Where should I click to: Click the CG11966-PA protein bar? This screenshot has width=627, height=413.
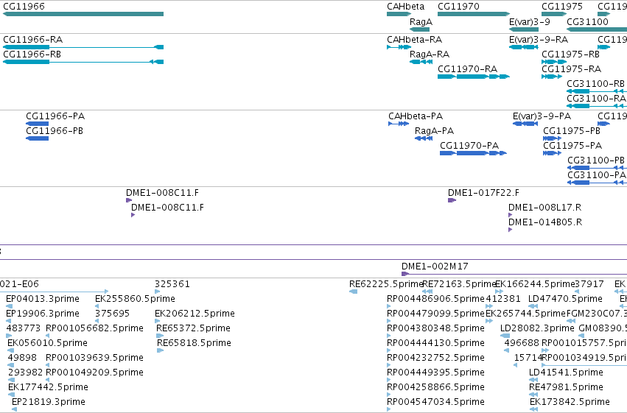(x=37, y=124)
